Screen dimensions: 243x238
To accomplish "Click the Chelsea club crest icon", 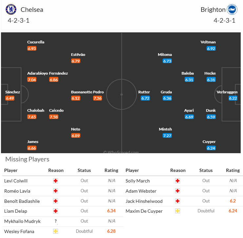I will pos(11,10).
